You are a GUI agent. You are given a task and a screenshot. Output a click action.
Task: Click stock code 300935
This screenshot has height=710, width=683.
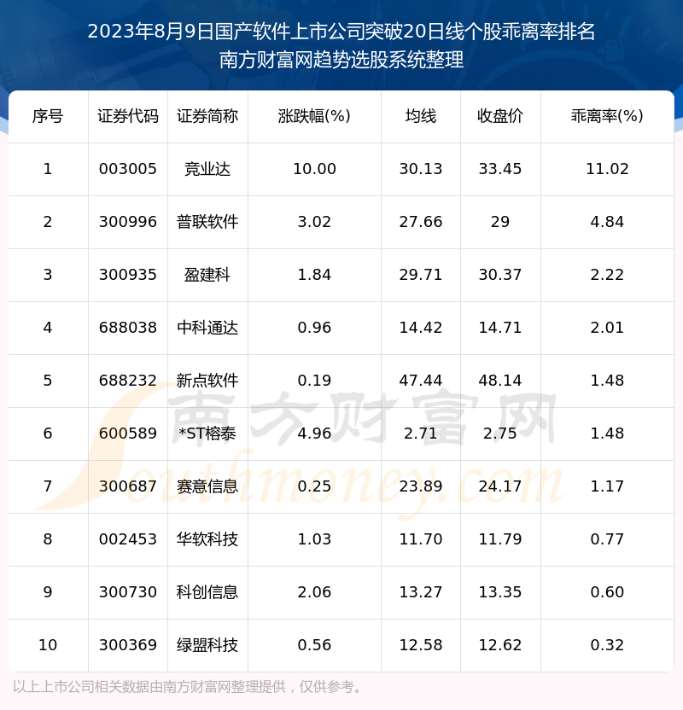tap(128, 275)
